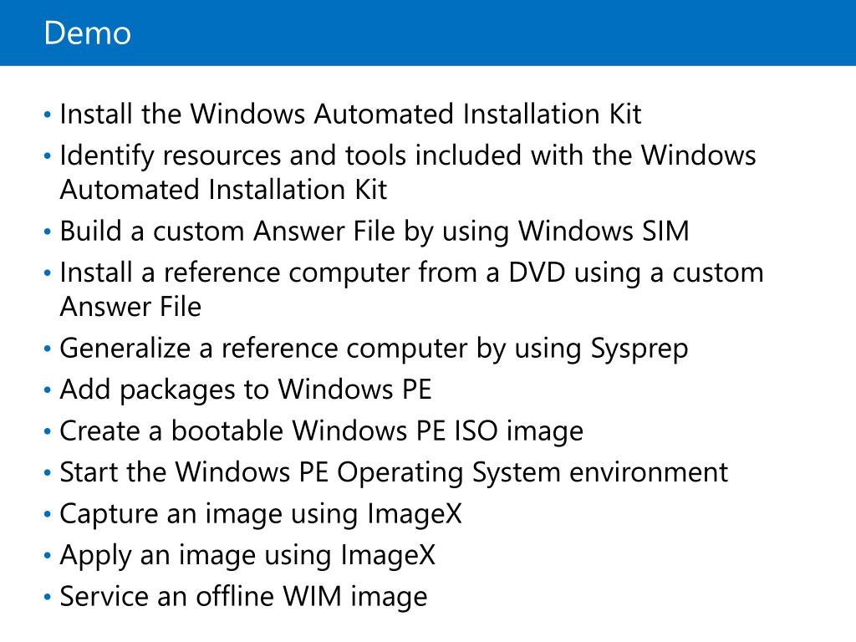This screenshot has width=856, height=642.
Task: Click the wrapped "Answer File" continuation line
Action: (130, 307)
